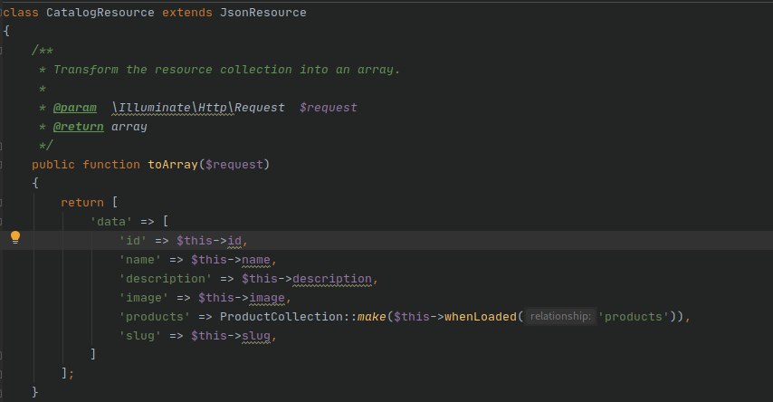Click the 'relationship:' parameter hint
Viewport: 773px width, 402px height.
[560, 316]
